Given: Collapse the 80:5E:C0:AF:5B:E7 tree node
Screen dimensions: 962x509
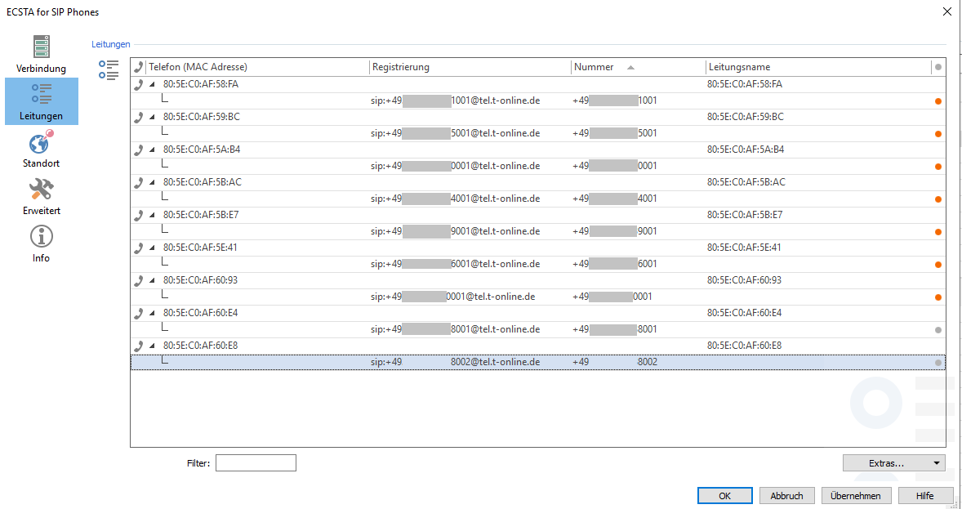Looking at the screenshot, I should click(152, 216).
